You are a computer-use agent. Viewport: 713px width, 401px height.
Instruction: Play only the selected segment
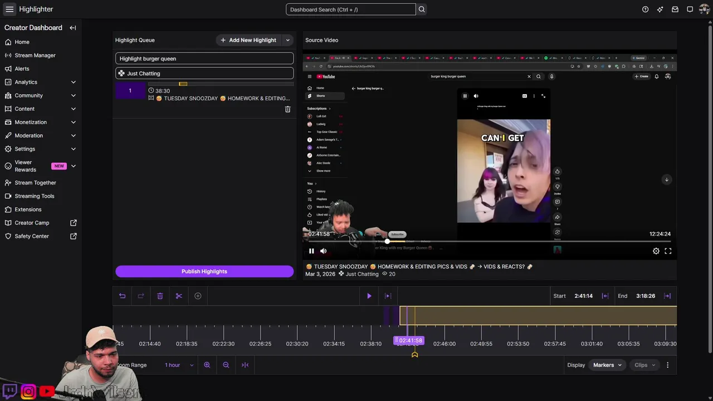pos(388,296)
